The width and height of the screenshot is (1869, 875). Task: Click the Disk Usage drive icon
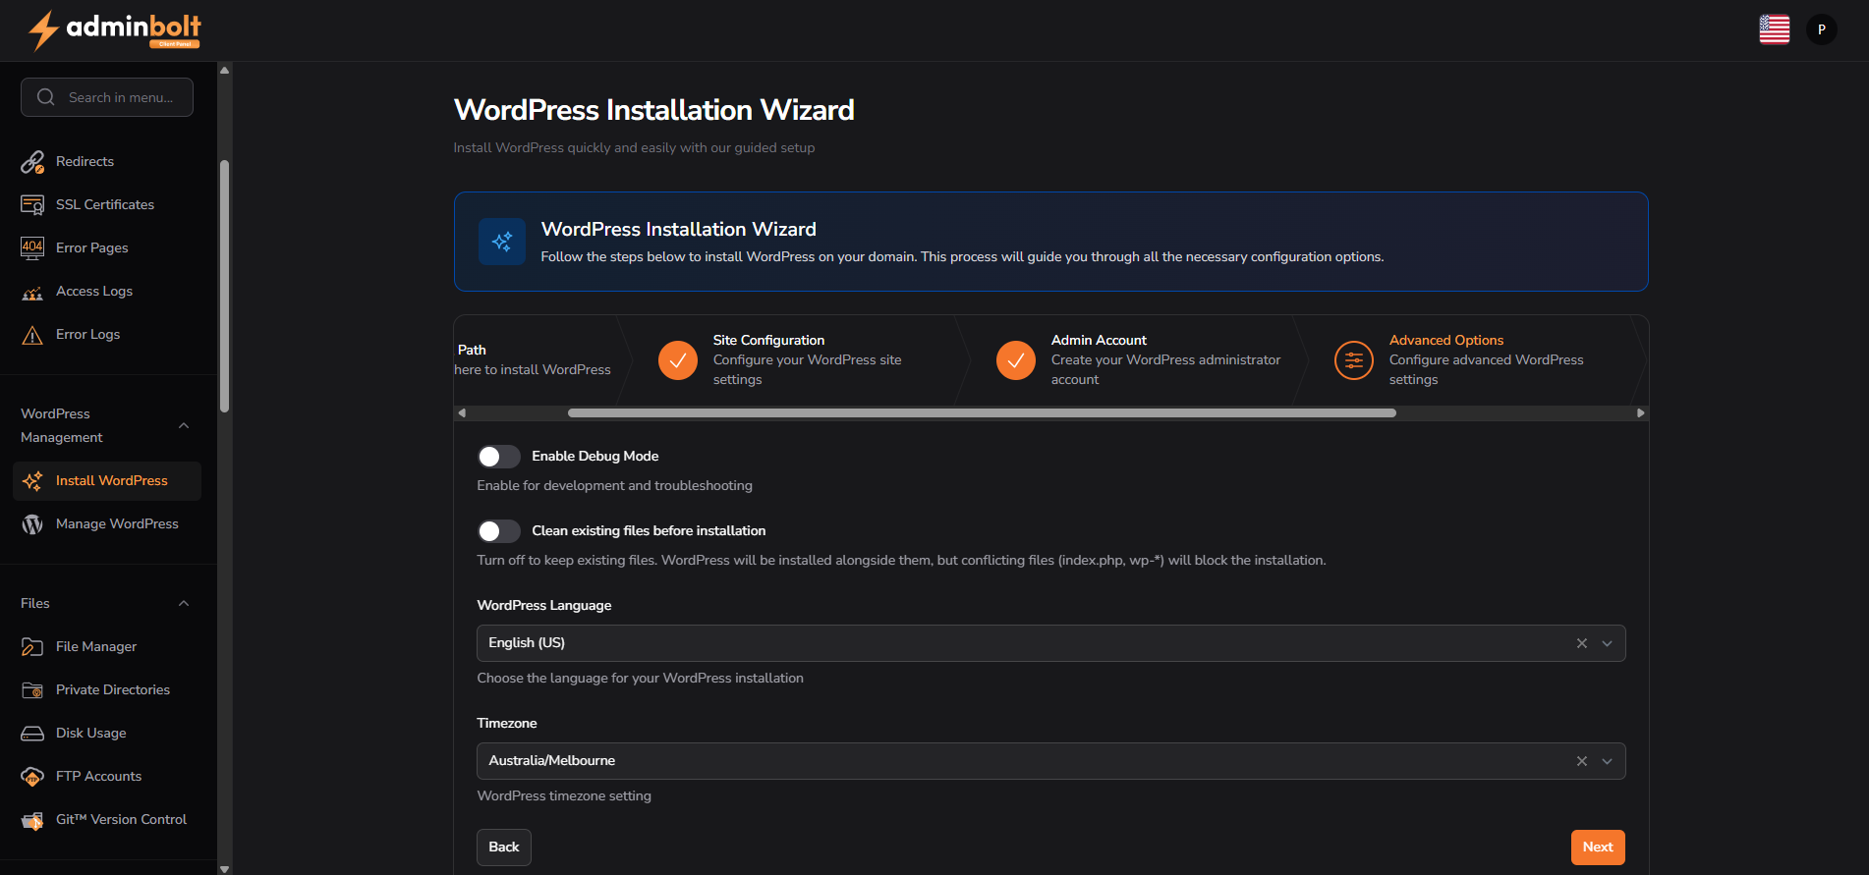[x=32, y=734]
